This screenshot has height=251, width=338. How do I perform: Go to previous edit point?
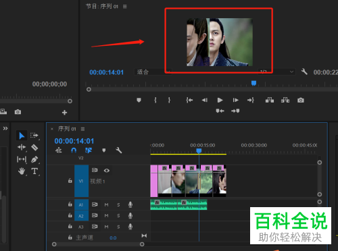coord(220,111)
